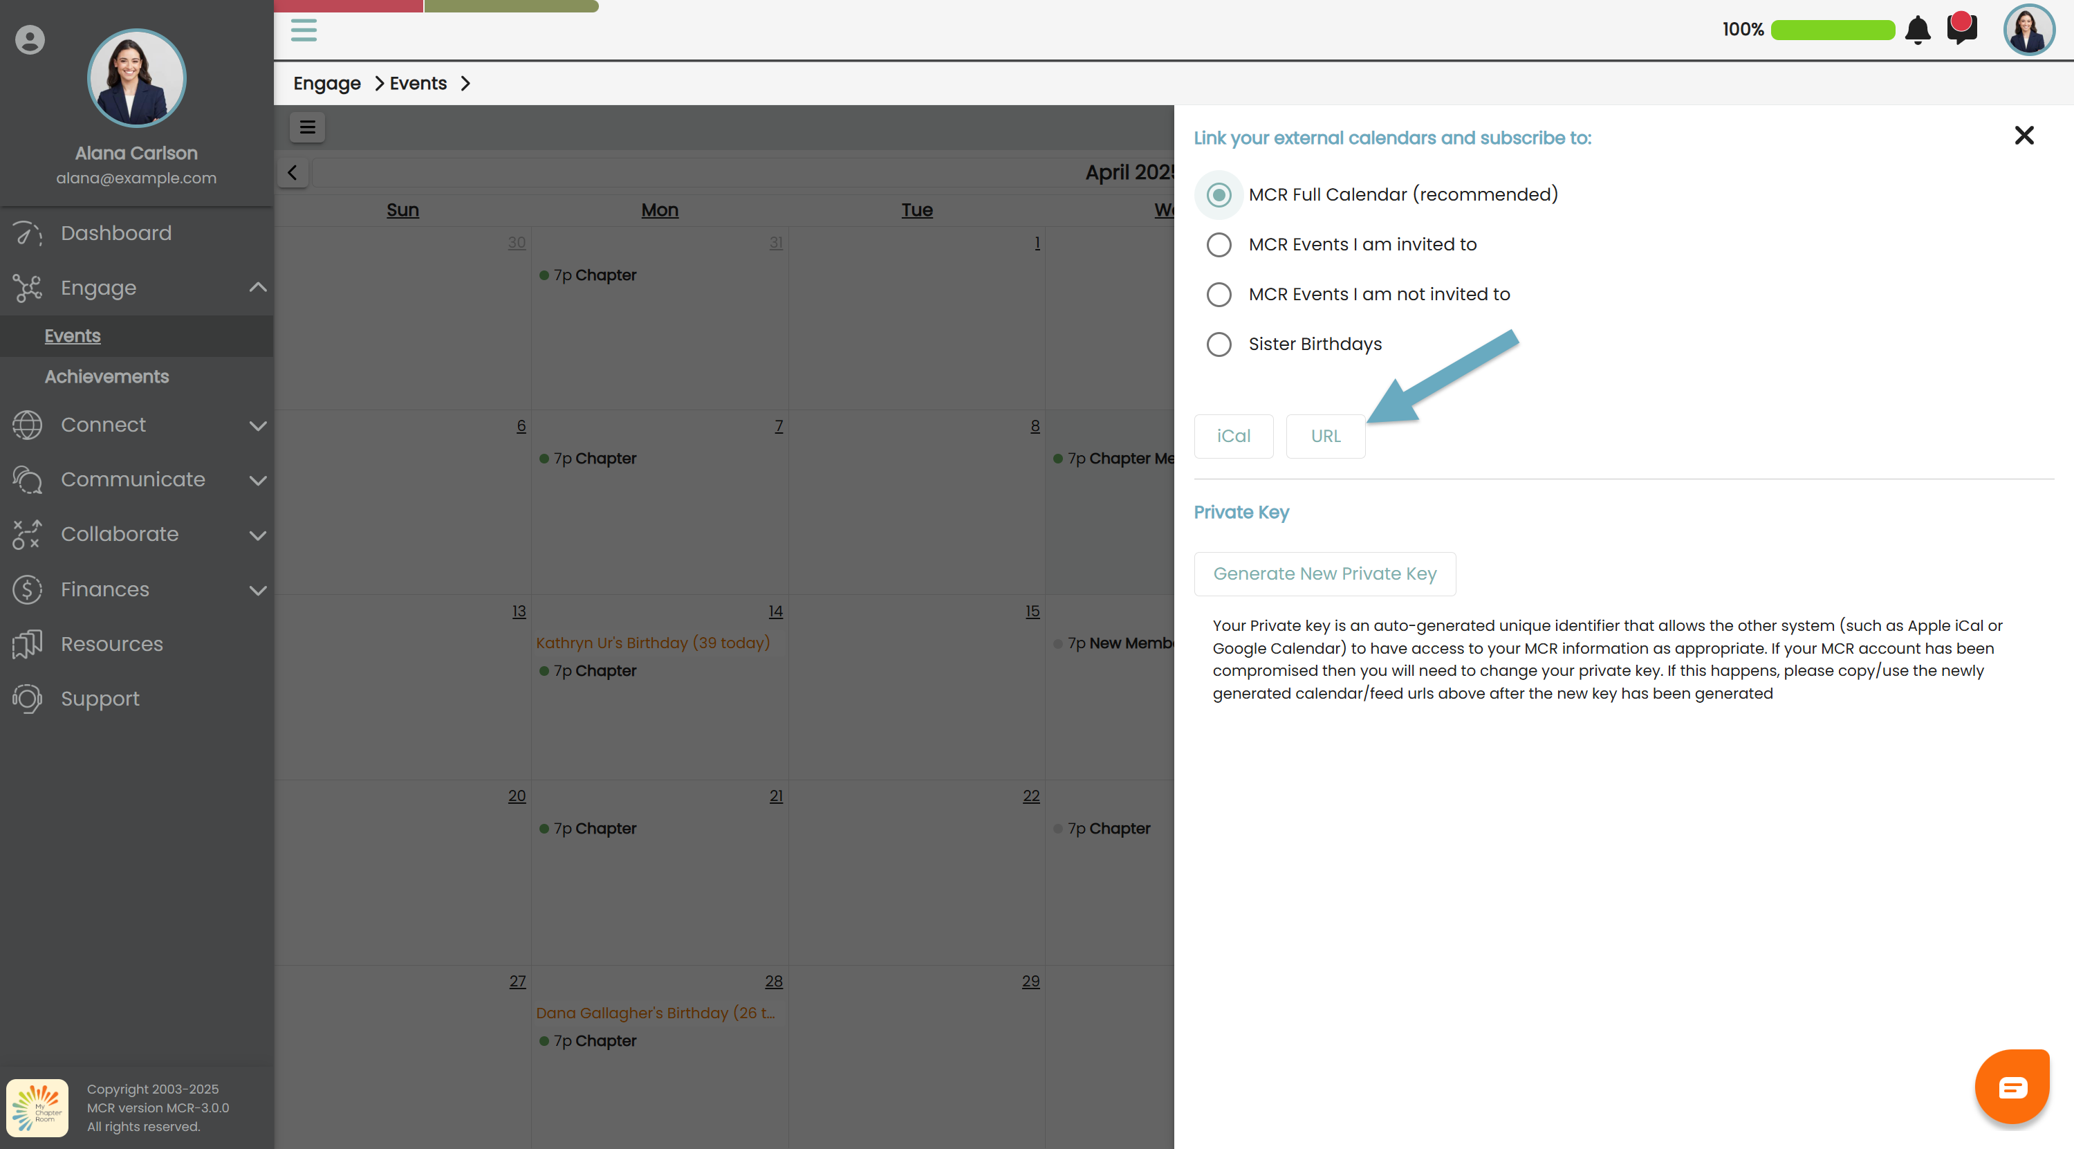Collapse the Engage menu section

coord(258,288)
